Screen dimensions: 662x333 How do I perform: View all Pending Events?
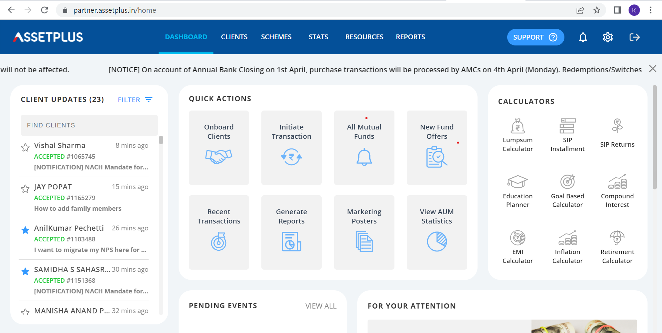[321, 305]
